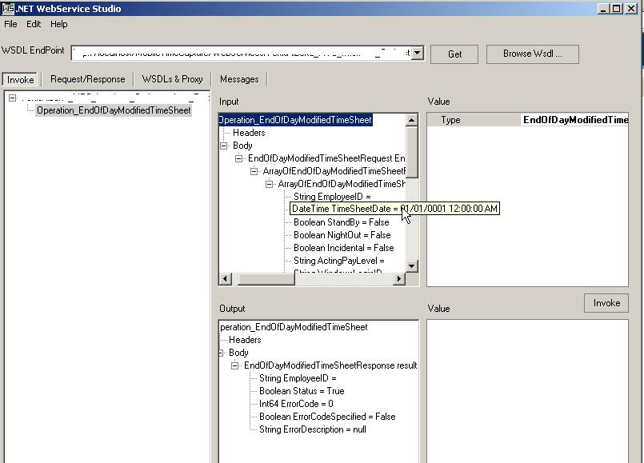Click the Input tree scroll-left arrow

coord(225,279)
